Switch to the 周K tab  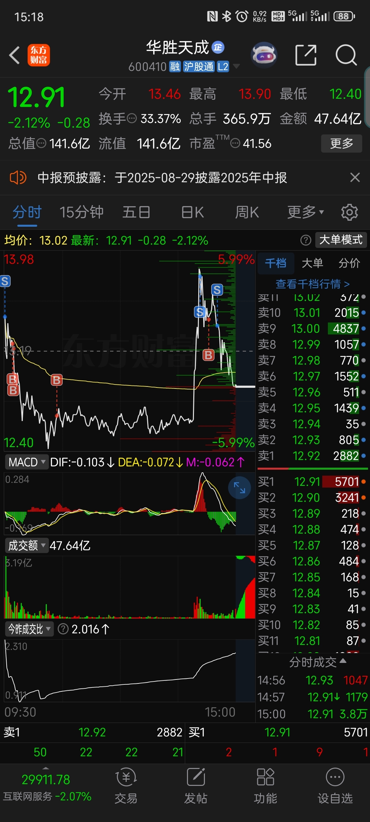[247, 212]
